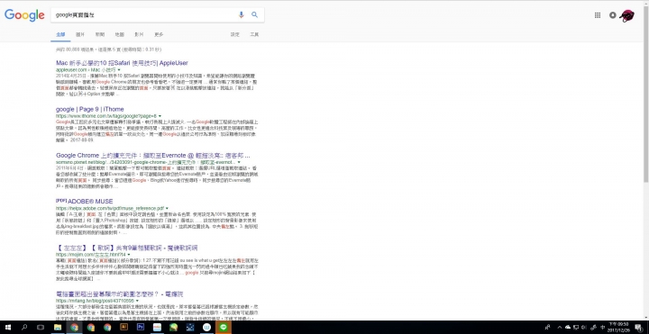Open the 工具 (Tools) options
Screen dimensions: 649x334
point(254,35)
